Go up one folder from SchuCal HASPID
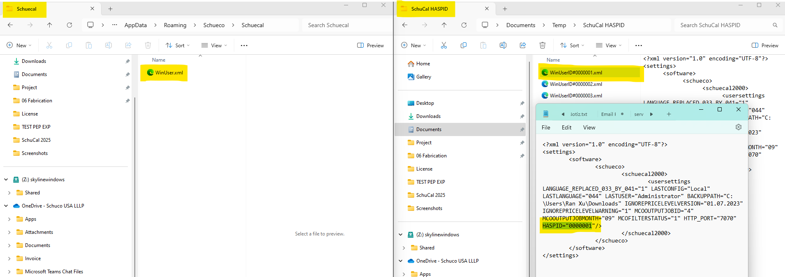Screen dimensions: 785x277 coord(444,25)
